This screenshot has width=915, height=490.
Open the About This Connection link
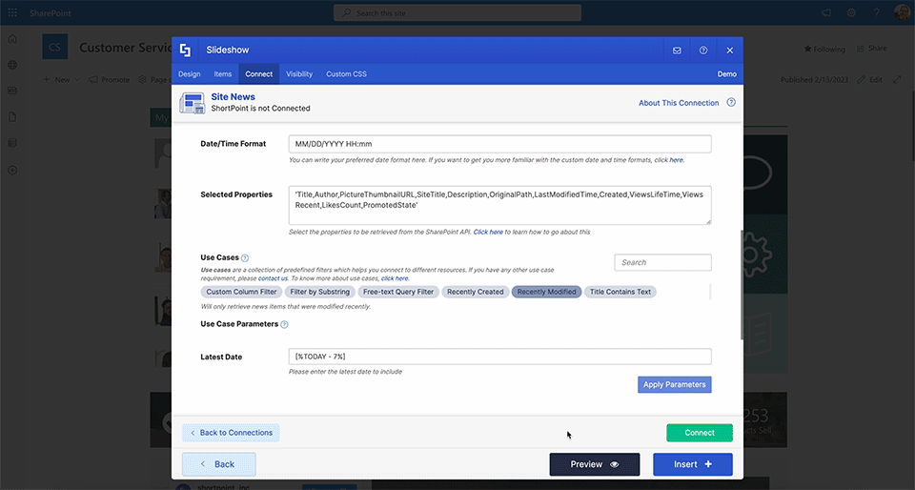point(679,103)
